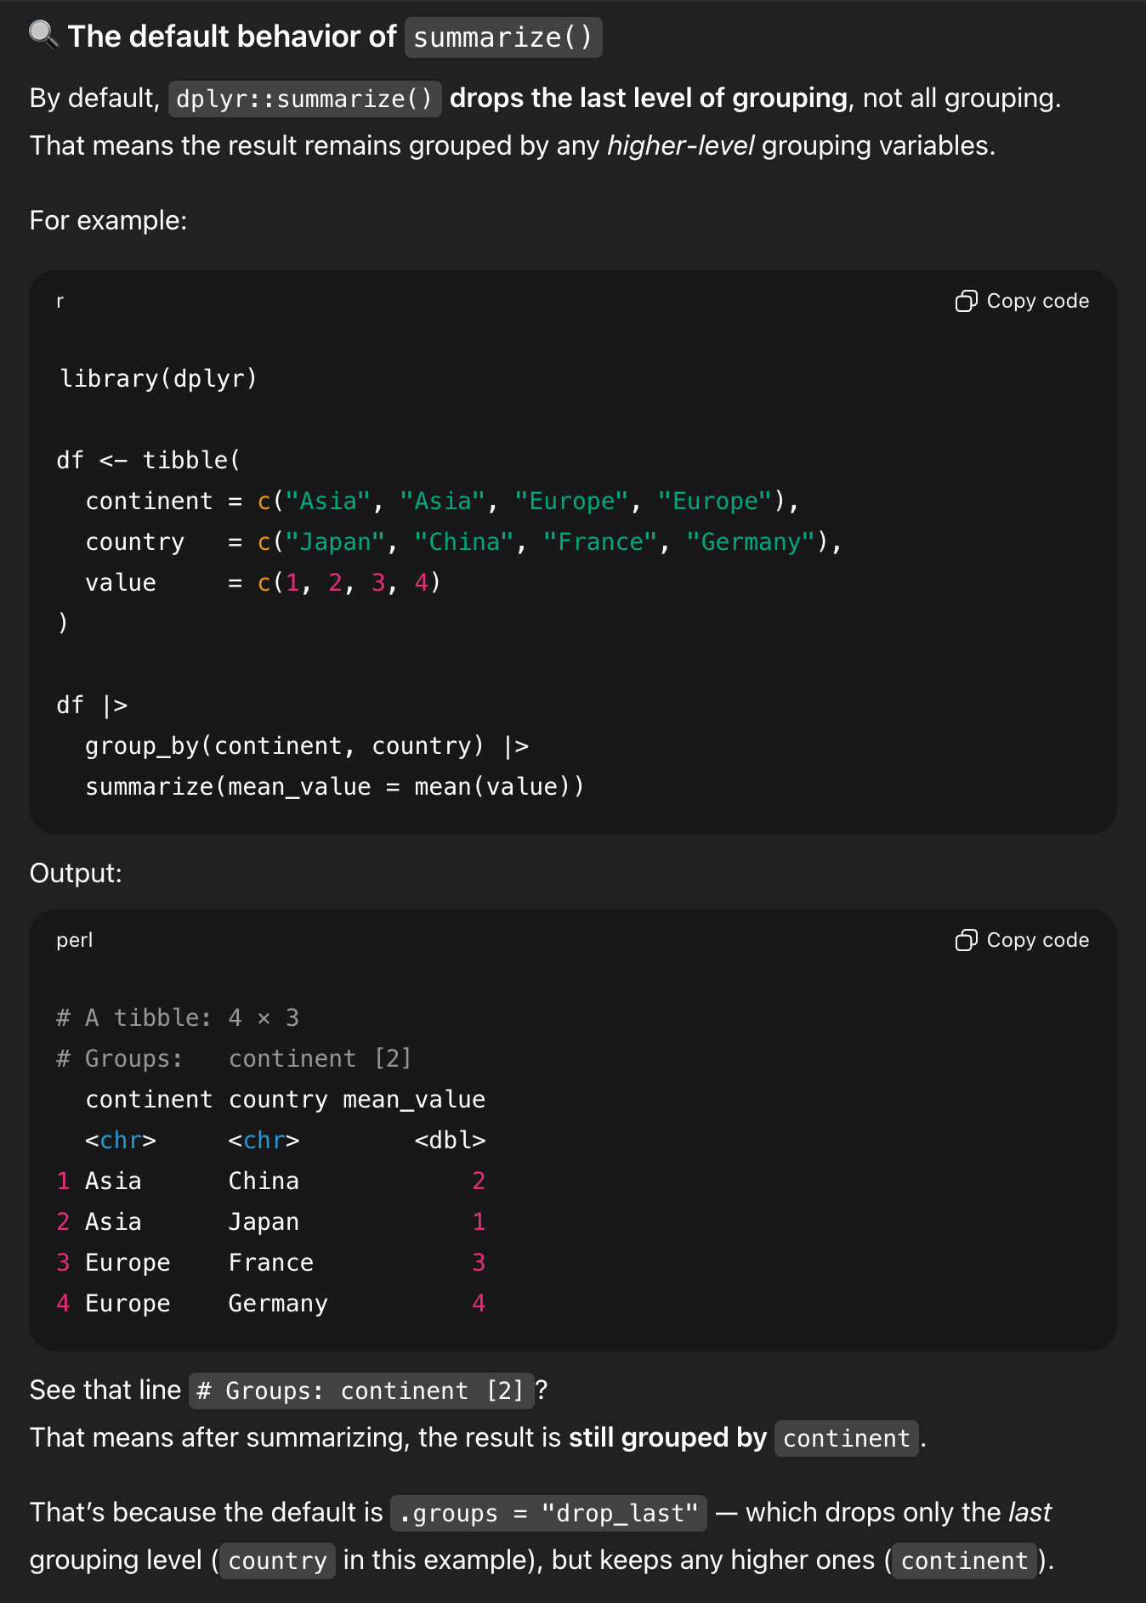Click the inline "# Groups: continent [2]" snippet
Viewport: 1146px width, 1603px height.
pyautogui.click(x=360, y=1391)
